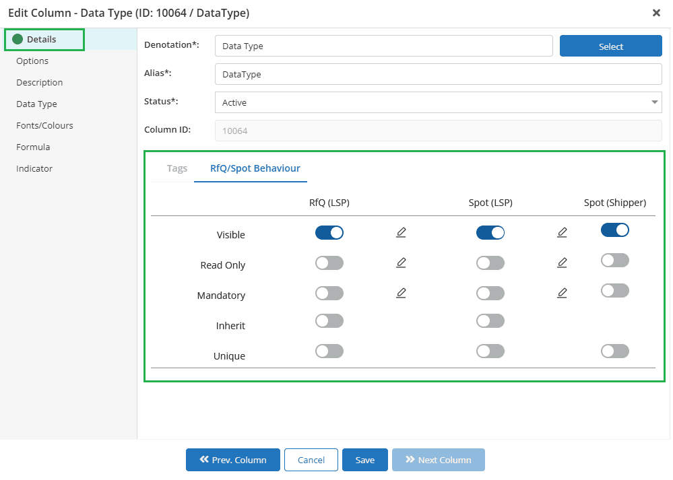Enable Mandatory for Spot (Shipper)
Image resolution: width=673 pixels, height=480 pixels.
point(614,291)
